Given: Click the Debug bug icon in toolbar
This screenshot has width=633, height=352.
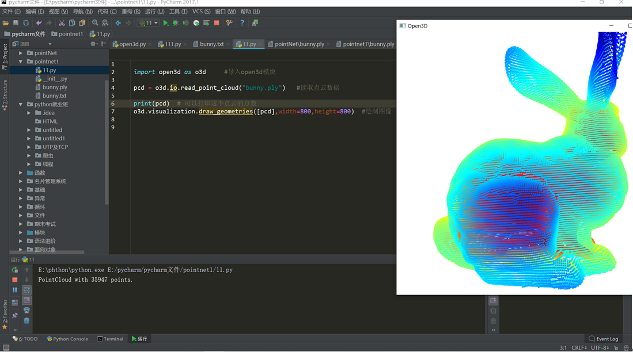Looking at the screenshot, I should 176,23.
